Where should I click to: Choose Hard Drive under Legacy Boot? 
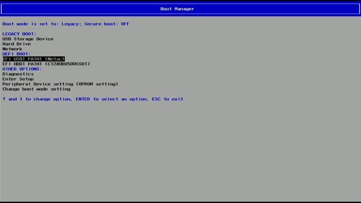[x=16, y=44]
